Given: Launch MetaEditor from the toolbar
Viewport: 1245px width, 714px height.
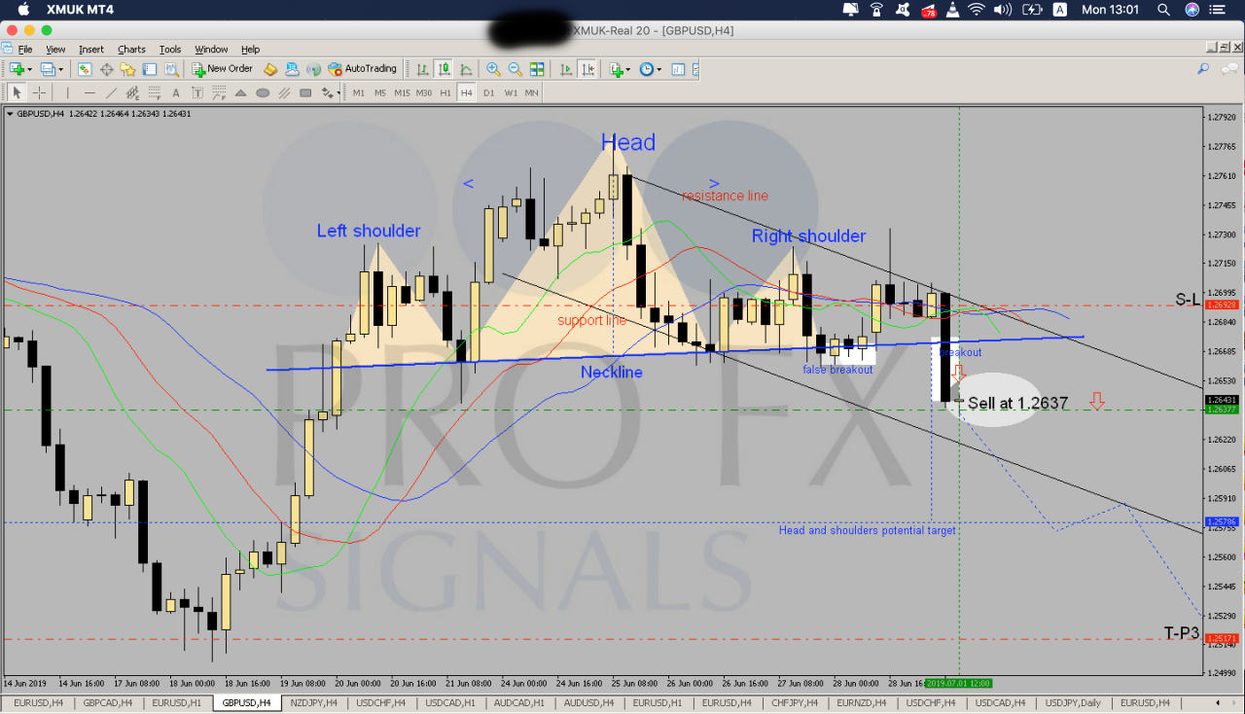Looking at the screenshot, I should pos(269,69).
